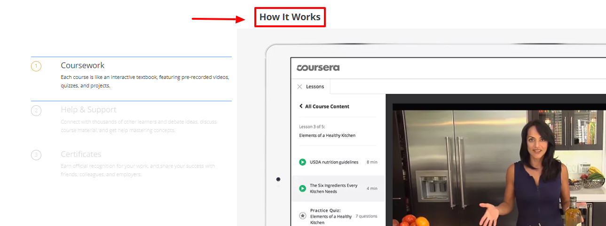This screenshot has width=606, height=226.
Task: Open the Lessons tab
Action: pyautogui.click(x=315, y=86)
